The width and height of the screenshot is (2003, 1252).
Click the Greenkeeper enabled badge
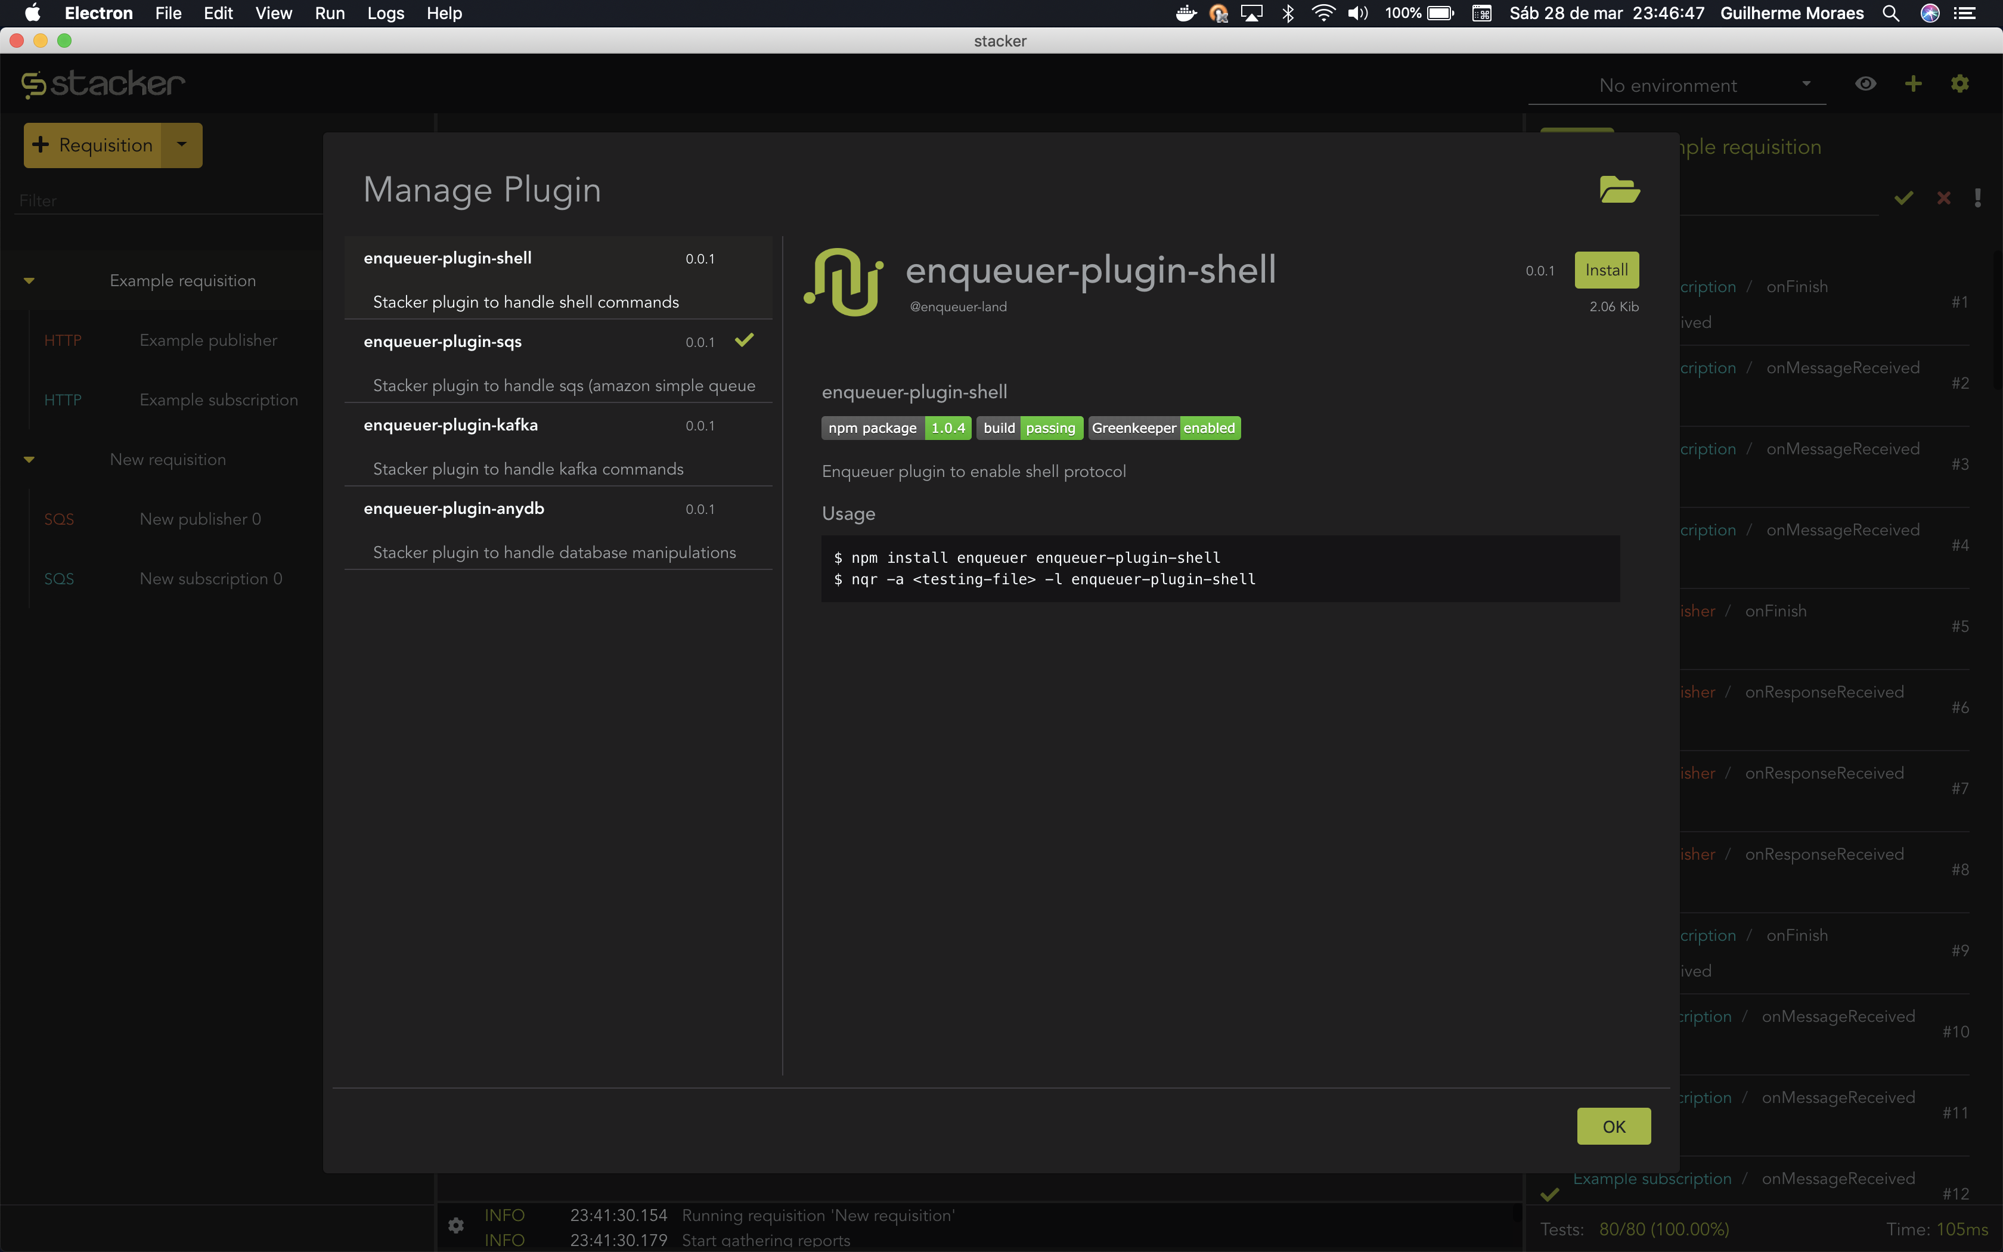click(x=1164, y=428)
